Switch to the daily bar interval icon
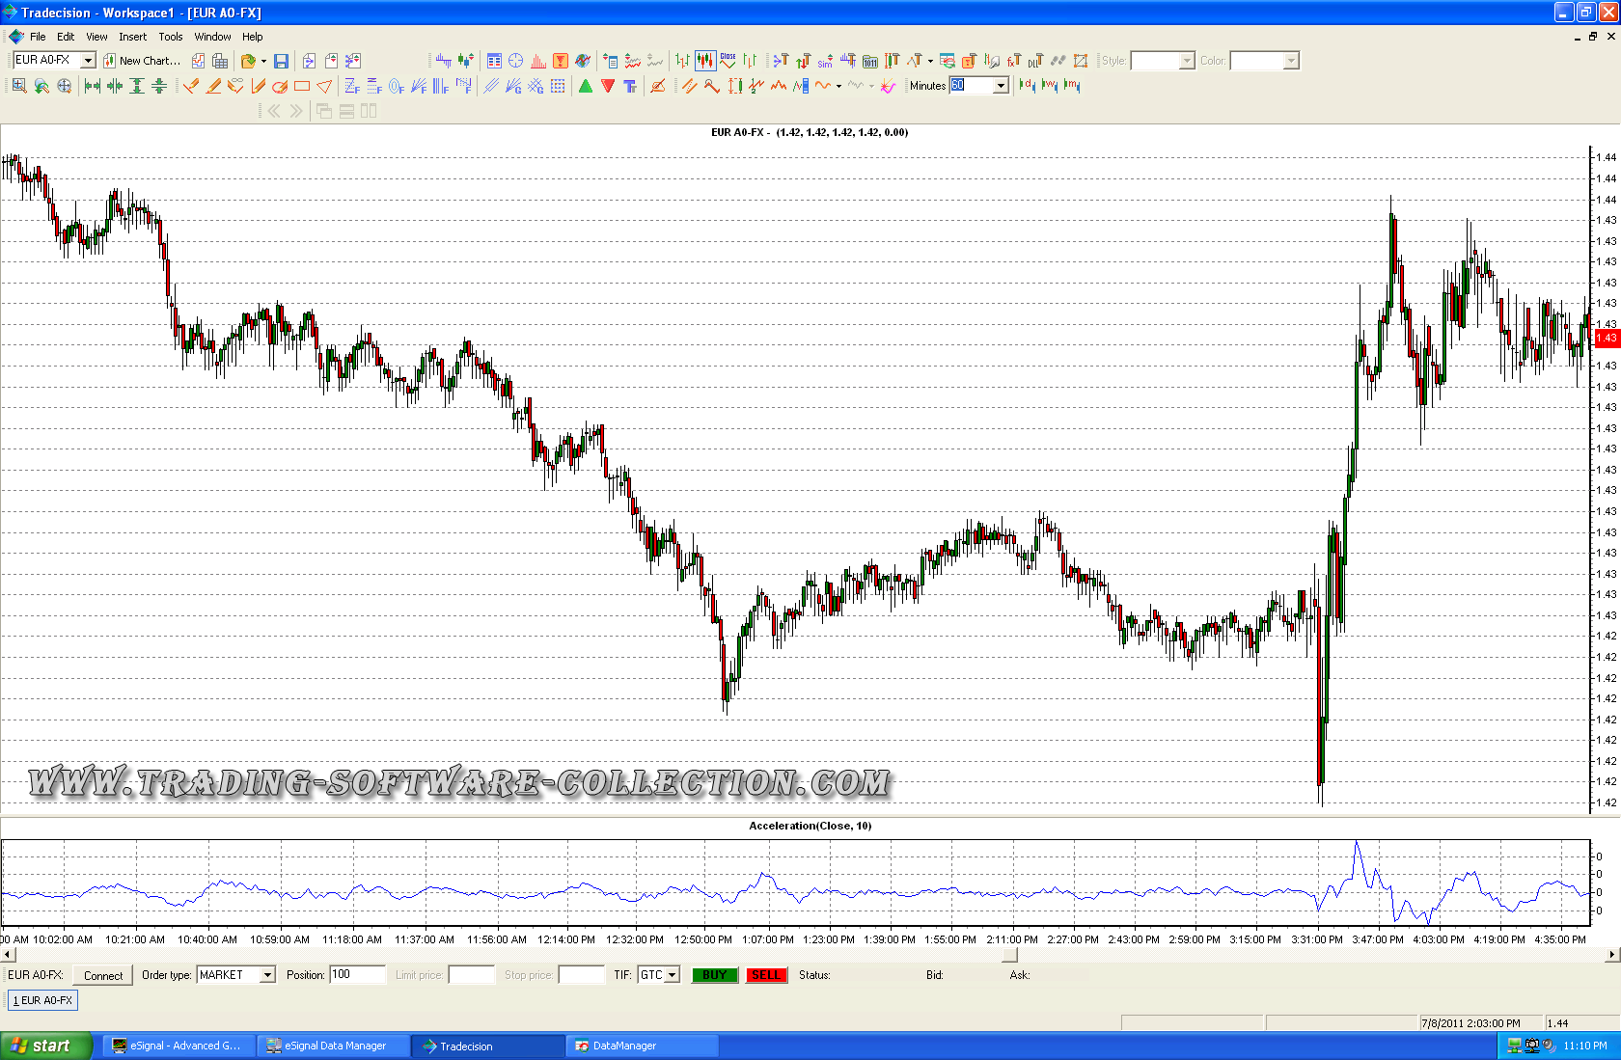 tap(1027, 86)
